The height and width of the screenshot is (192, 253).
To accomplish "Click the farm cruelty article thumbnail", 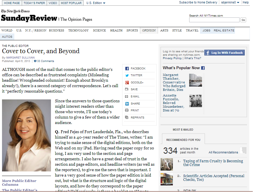I will (167, 164).
